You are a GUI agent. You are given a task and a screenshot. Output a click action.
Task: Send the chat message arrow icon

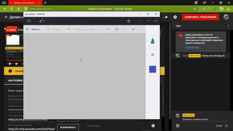pos(226,126)
